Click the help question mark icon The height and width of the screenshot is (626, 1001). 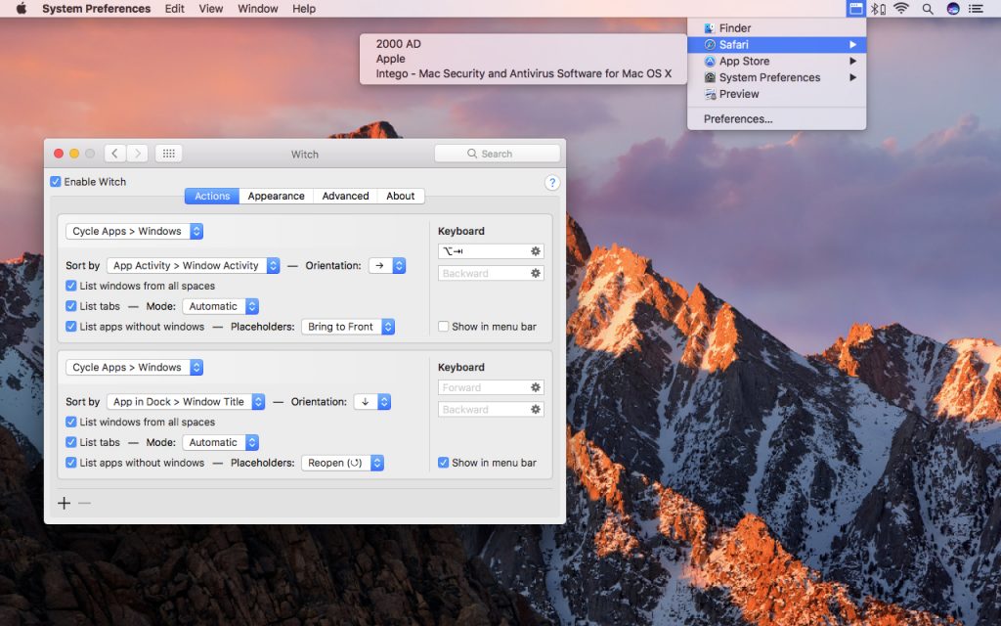pyautogui.click(x=552, y=183)
